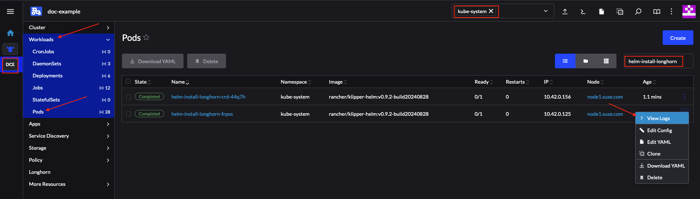Viewport: 700px width, 199px height.
Task: Select Edit YAML in context menu
Action: pyautogui.click(x=659, y=142)
